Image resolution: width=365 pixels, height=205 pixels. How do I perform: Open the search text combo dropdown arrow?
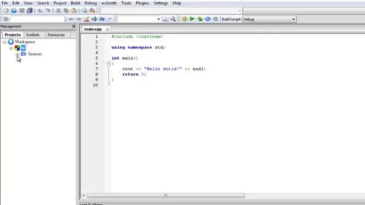point(159,19)
